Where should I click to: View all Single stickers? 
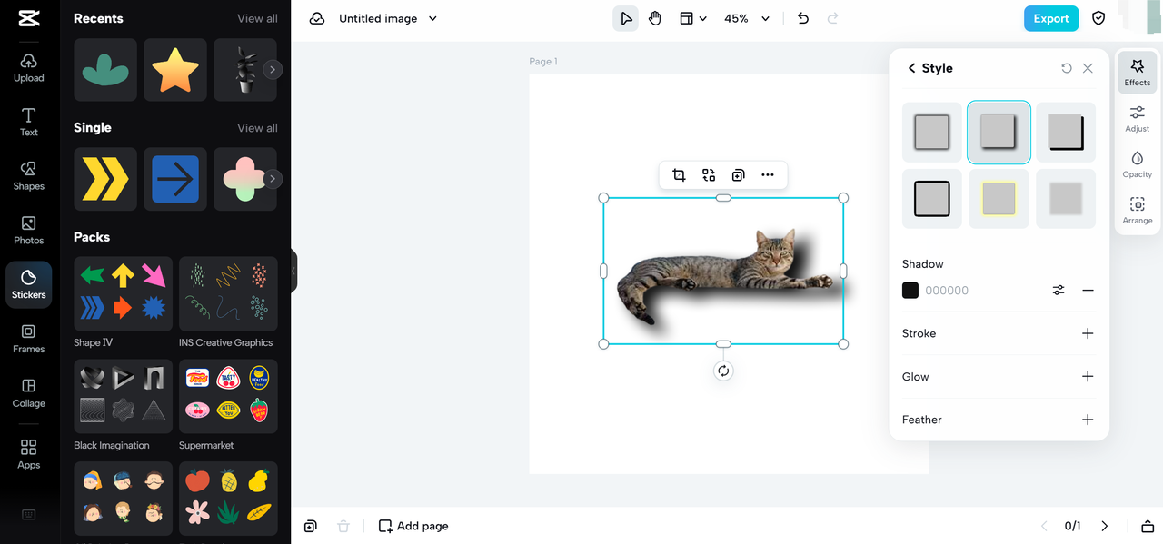click(x=257, y=128)
